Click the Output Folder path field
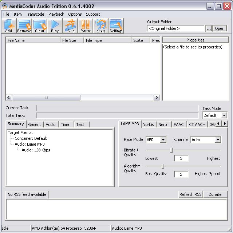This screenshot has height=233, width=233. click(175, 28)
